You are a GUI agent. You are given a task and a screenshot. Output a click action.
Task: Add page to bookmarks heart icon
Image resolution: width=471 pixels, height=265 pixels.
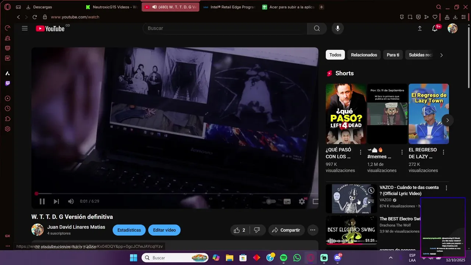point(435,17)
